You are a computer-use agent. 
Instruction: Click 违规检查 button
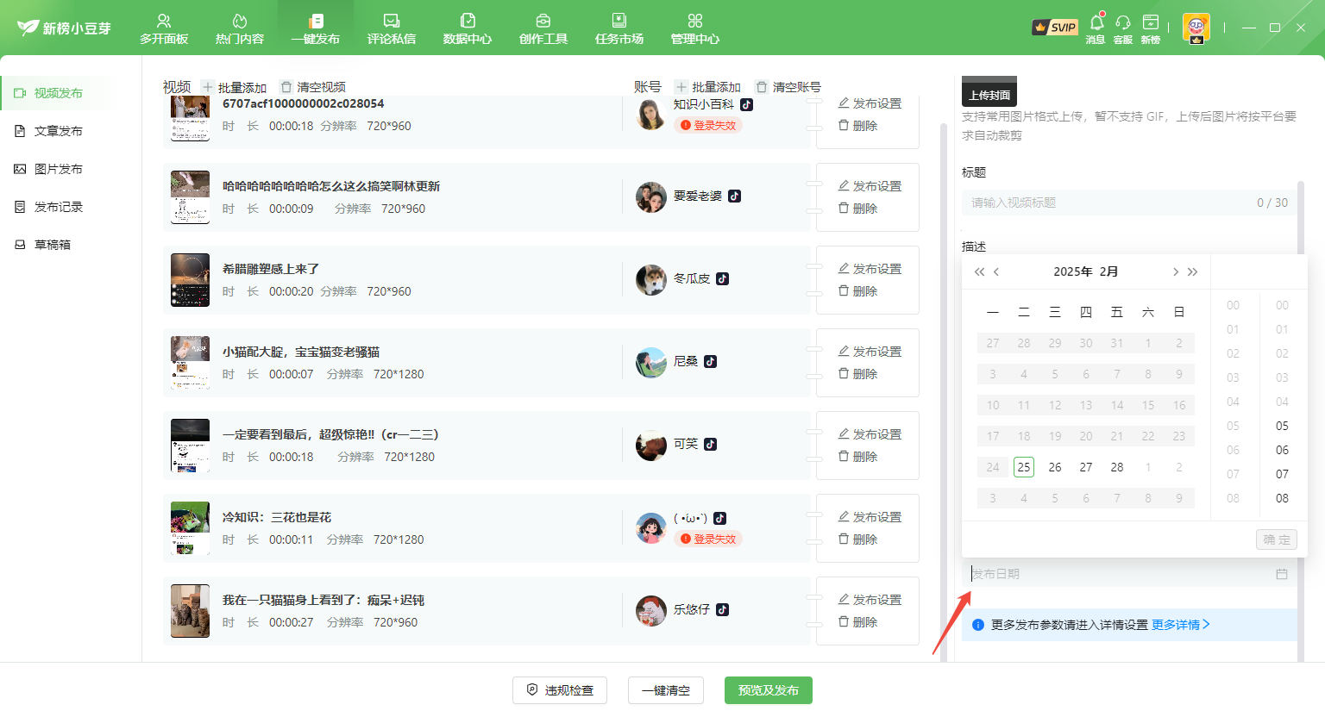coord(560,690)
